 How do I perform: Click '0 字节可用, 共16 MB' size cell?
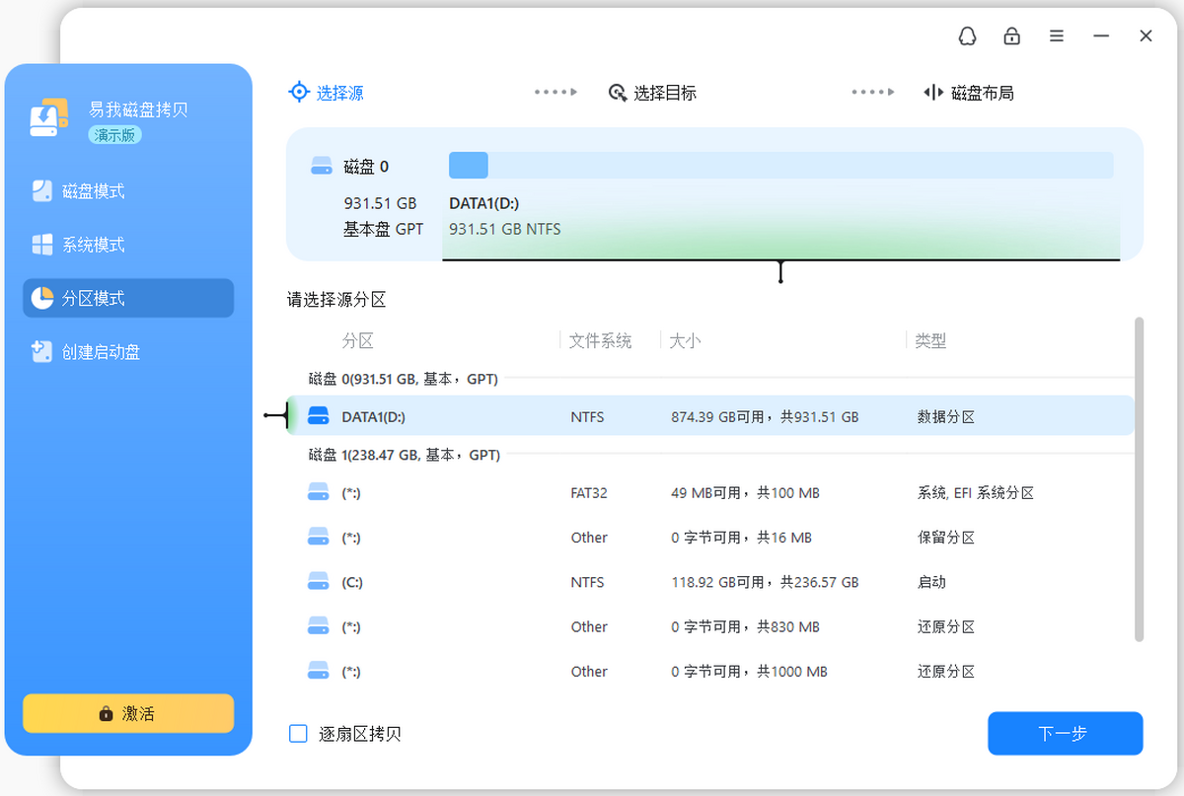(741, 538)
